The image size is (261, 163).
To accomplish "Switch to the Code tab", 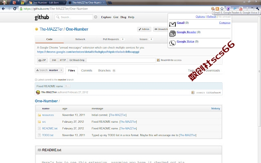I will point(49,39).
